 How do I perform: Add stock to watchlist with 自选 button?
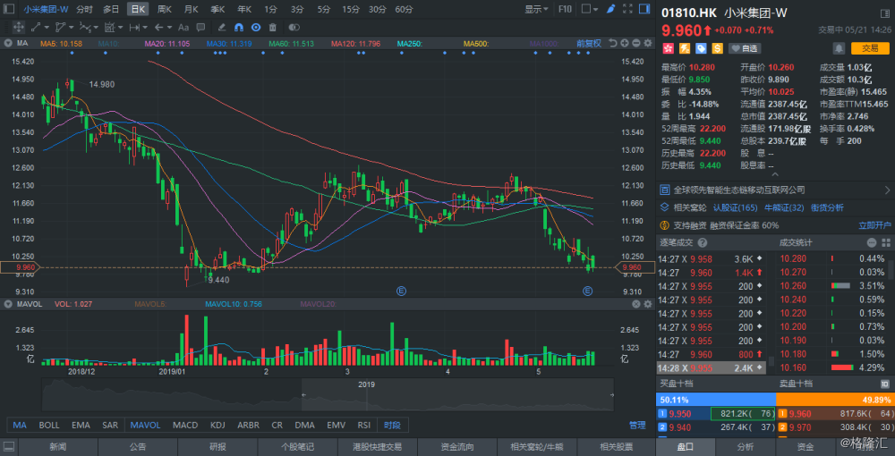[745, 48]
